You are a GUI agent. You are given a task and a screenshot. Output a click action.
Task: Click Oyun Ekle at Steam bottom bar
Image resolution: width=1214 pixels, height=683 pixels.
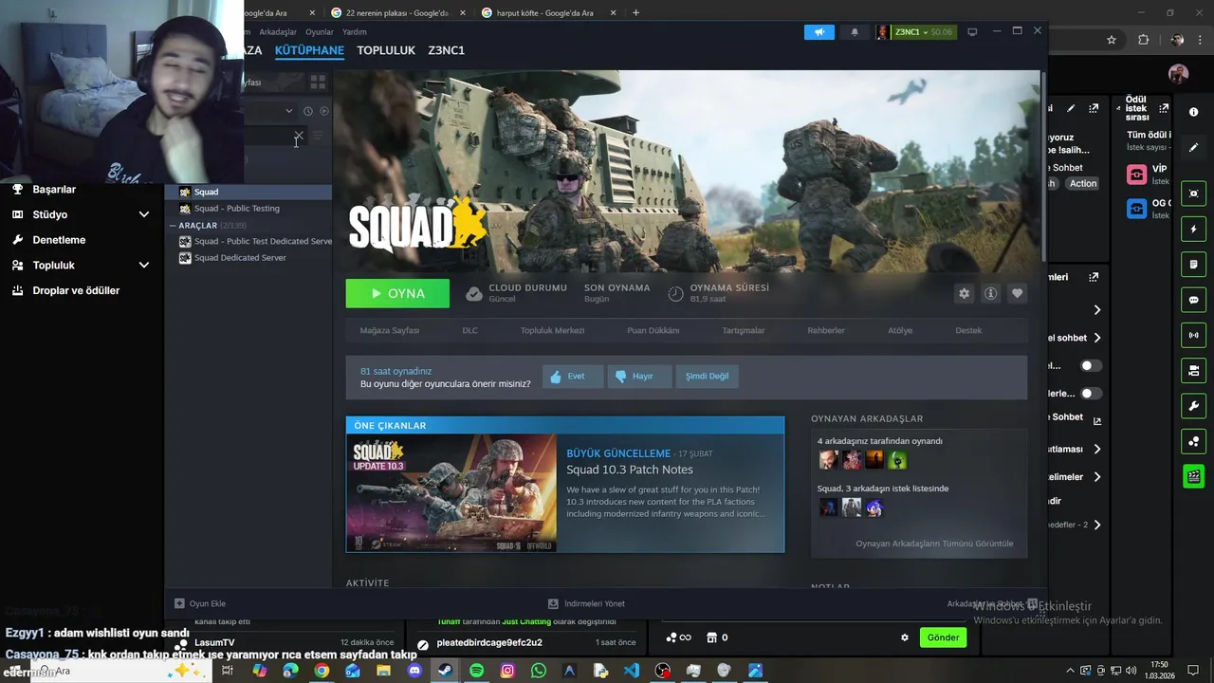pyautogui.click(x=200, y=603)
